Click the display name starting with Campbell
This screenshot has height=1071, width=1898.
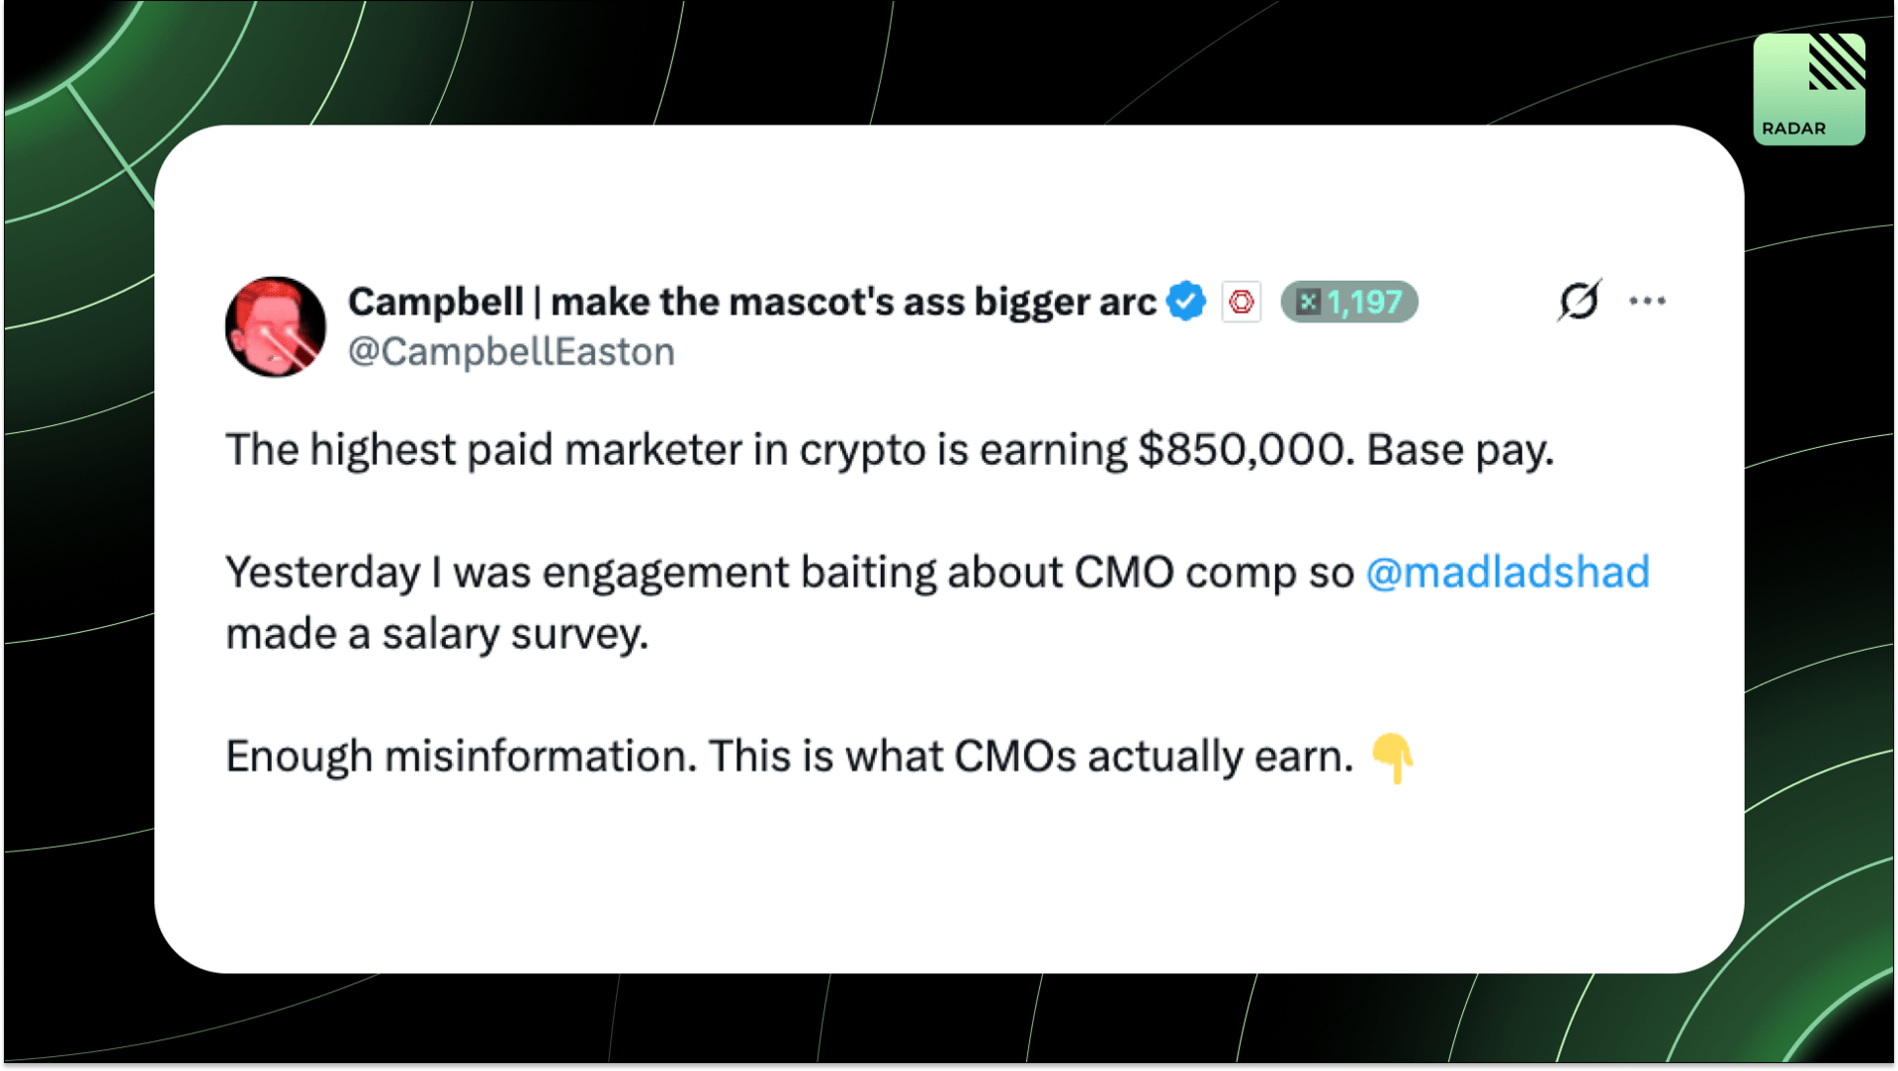[751, 302]
